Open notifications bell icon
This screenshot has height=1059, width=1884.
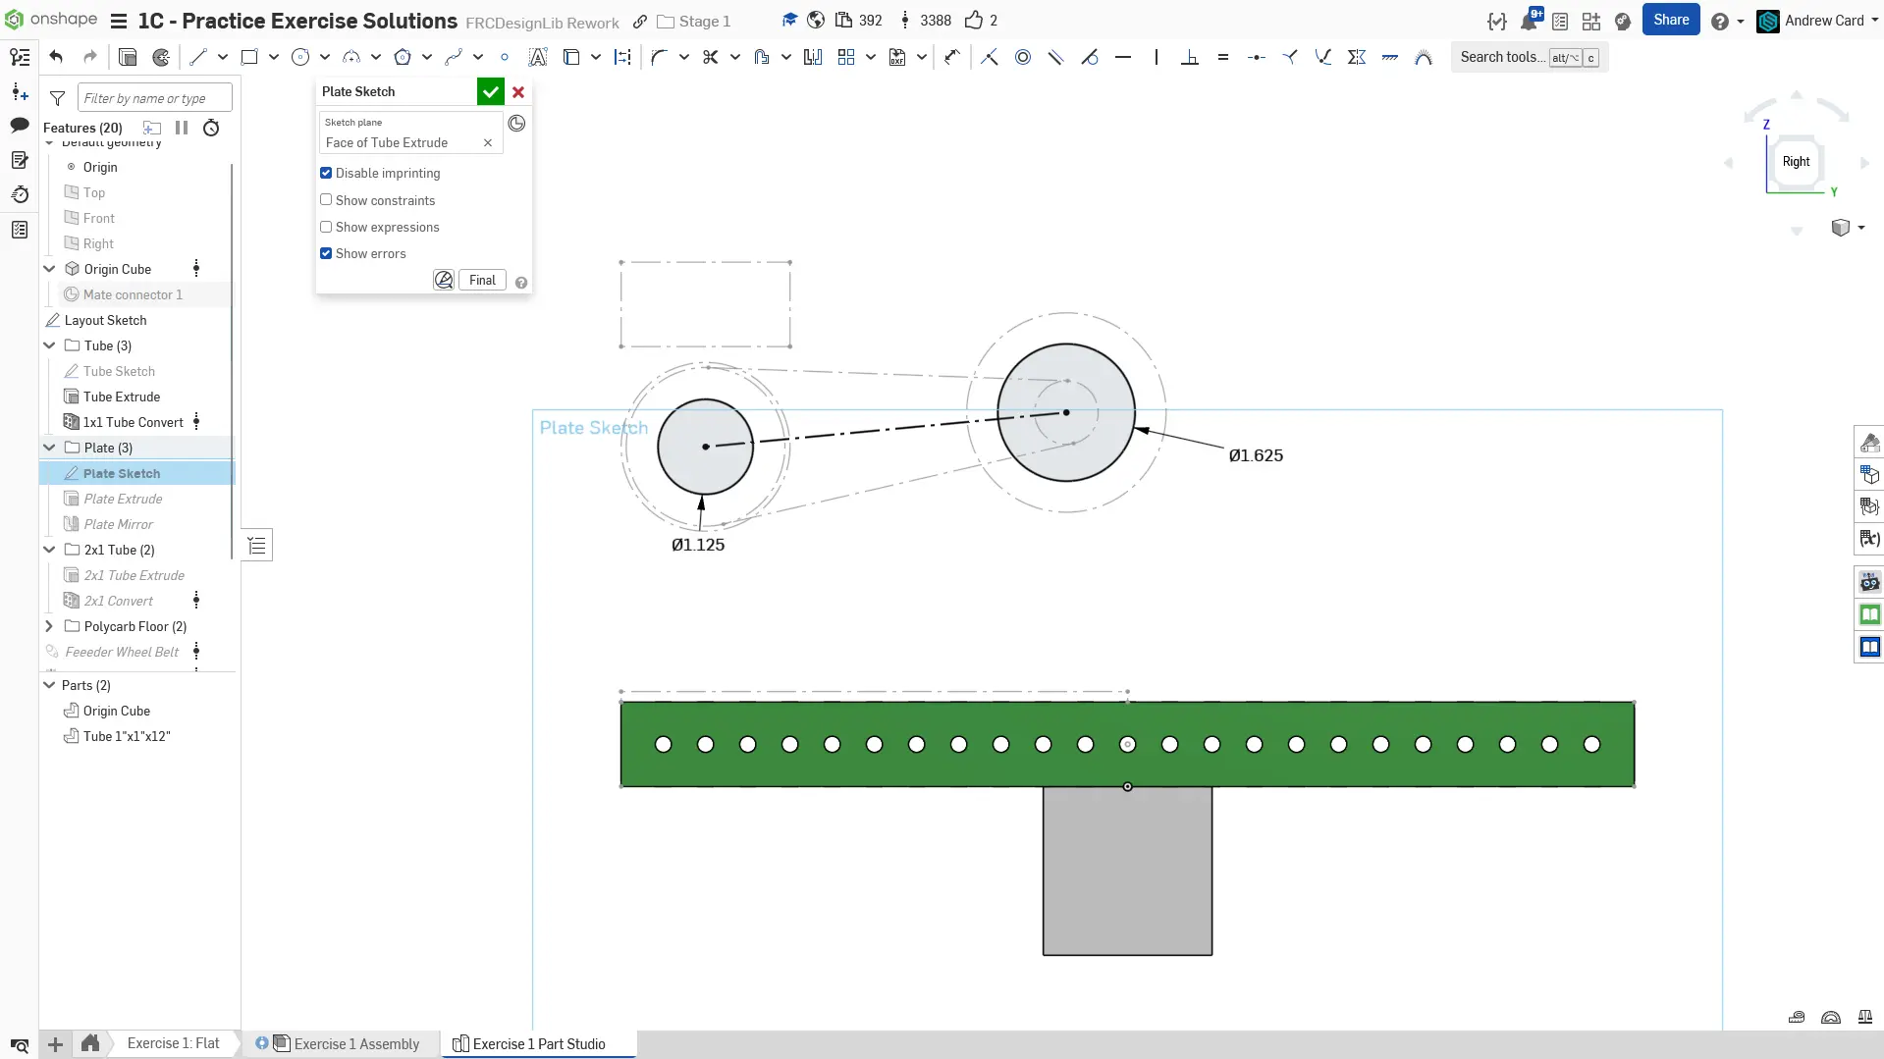[x=1528, y=21]
